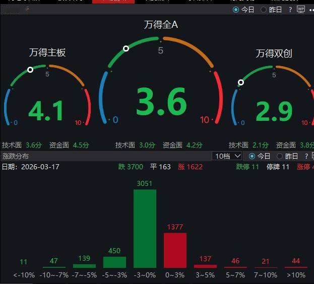Click the green 3051 bar for -3~0%
Image resolution: width=314 pixels, height=284 pixels.
pyautogui.click(x=145, y=228)
